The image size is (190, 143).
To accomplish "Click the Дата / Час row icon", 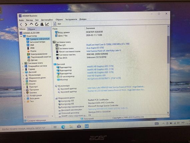I will [56, 36].
